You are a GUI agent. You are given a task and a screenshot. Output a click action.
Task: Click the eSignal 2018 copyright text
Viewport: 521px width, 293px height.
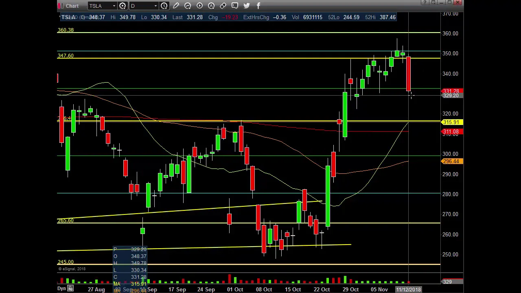tap(72, 269)
